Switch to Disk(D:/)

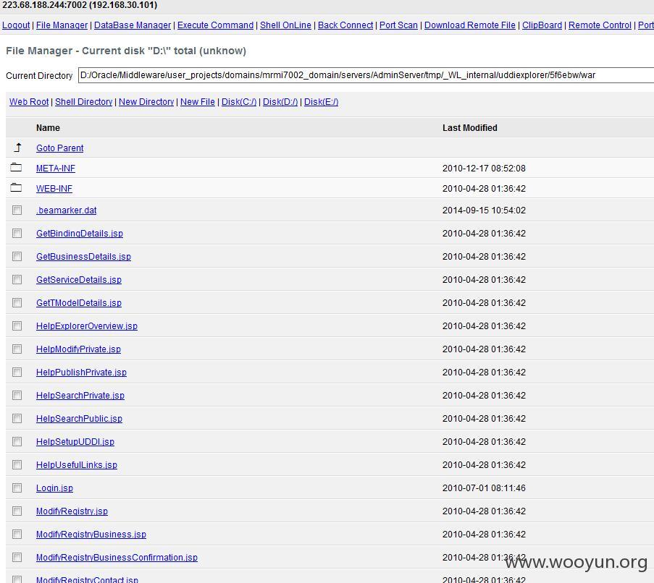pos(280,101)
